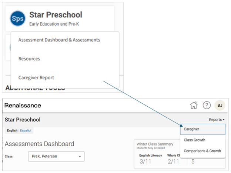Click the Early Education and Pre-K subtitle
Screen dimensions: 231x173
[x=54, y=24]
